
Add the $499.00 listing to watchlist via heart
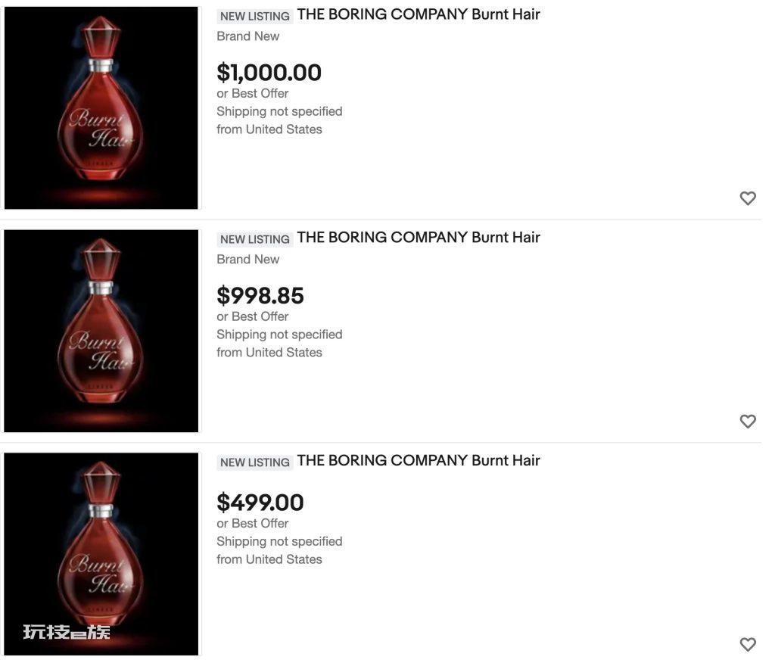pos(748,645)
